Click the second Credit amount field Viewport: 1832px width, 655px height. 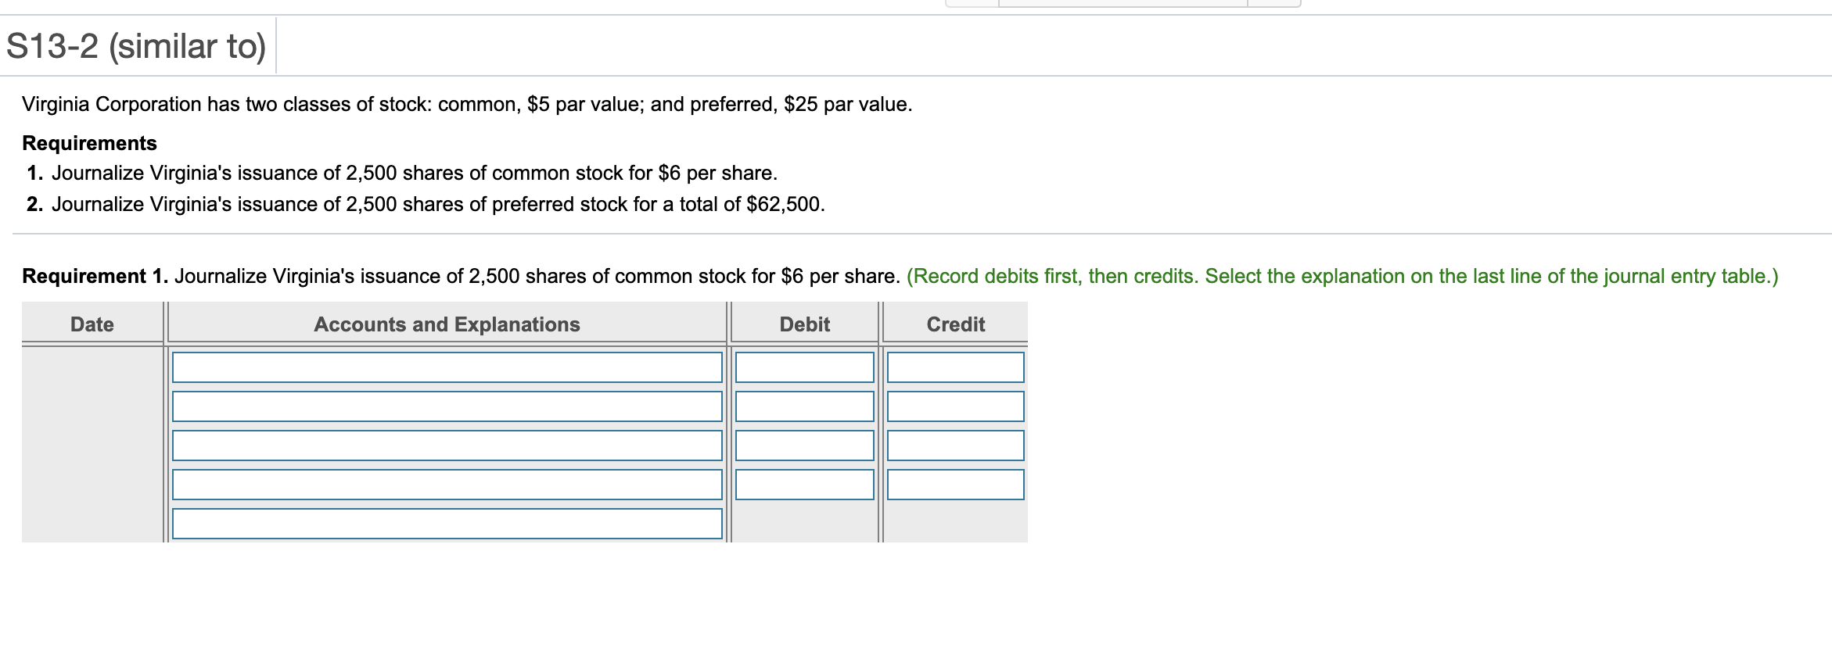point(955,405)
